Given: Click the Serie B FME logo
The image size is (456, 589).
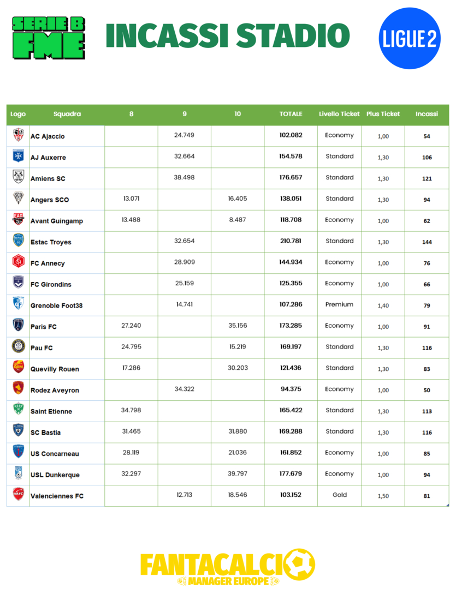Looking at the screenshot, I should [49, 38].
